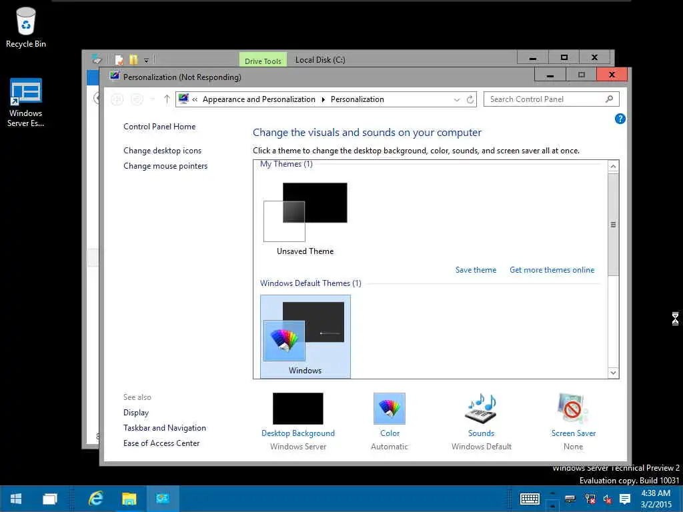Image resolution: width=683 pixels, height=512 pixels.
Task: Minimize the Local Disk (C:) window
Action: click(x=533, y=58)
